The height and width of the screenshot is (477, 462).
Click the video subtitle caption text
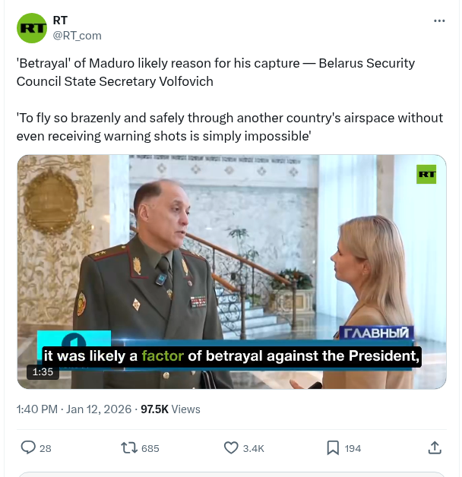pyautogui.click(x=231, y=355)
